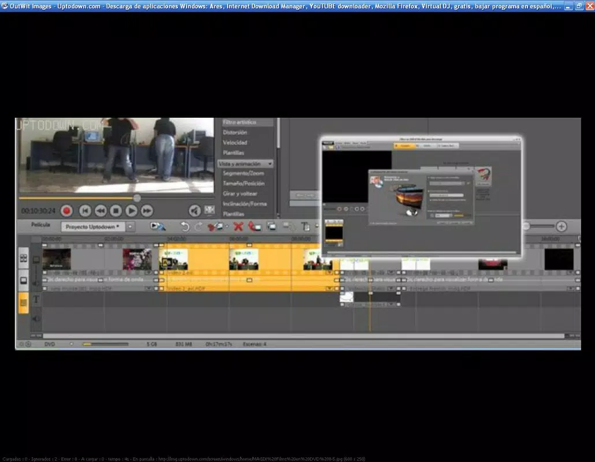This screenshot has width=595, height=462.
Task: Select the red-pink clip thumbnail
Action: click(137, 259)
